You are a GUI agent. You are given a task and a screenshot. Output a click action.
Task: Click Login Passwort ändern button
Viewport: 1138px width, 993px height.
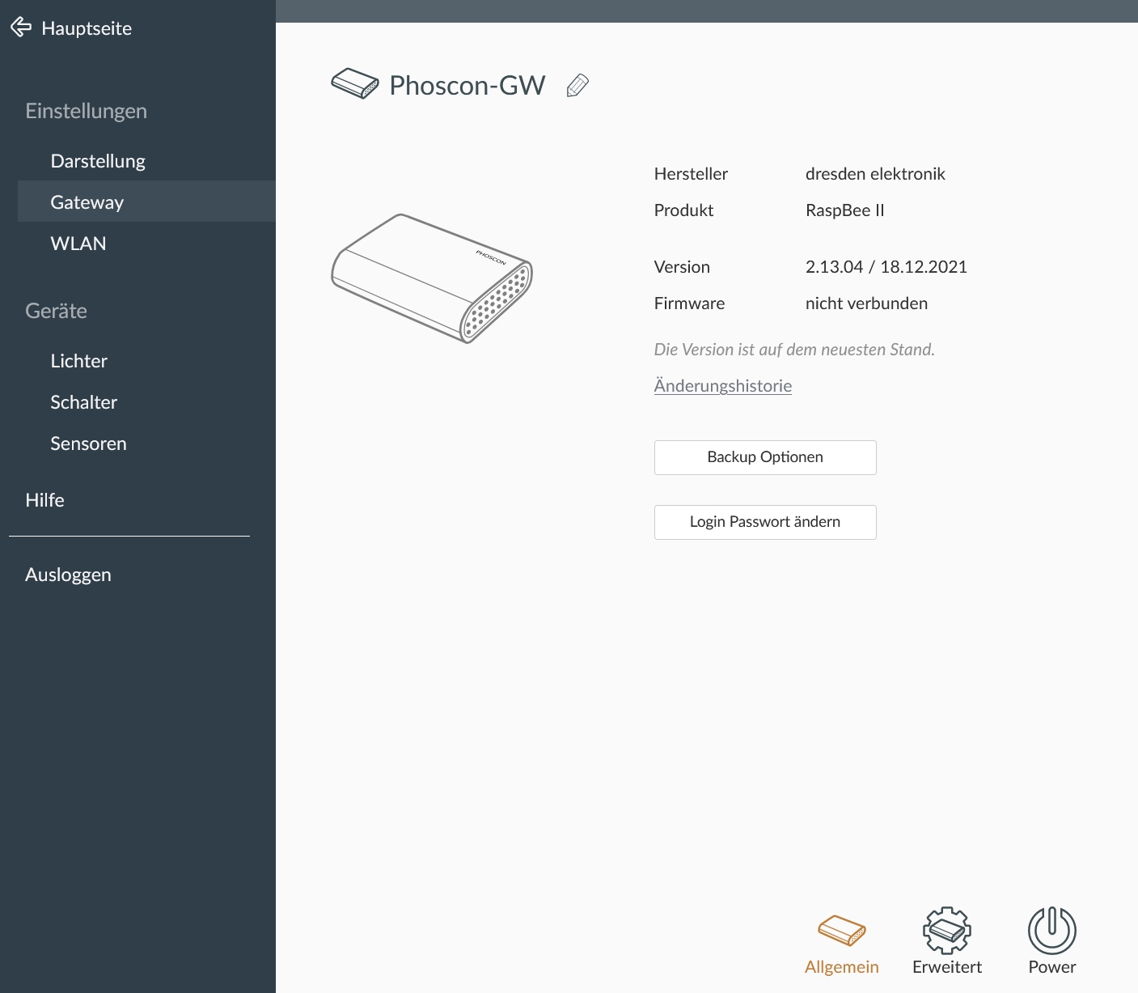(765, 522)
